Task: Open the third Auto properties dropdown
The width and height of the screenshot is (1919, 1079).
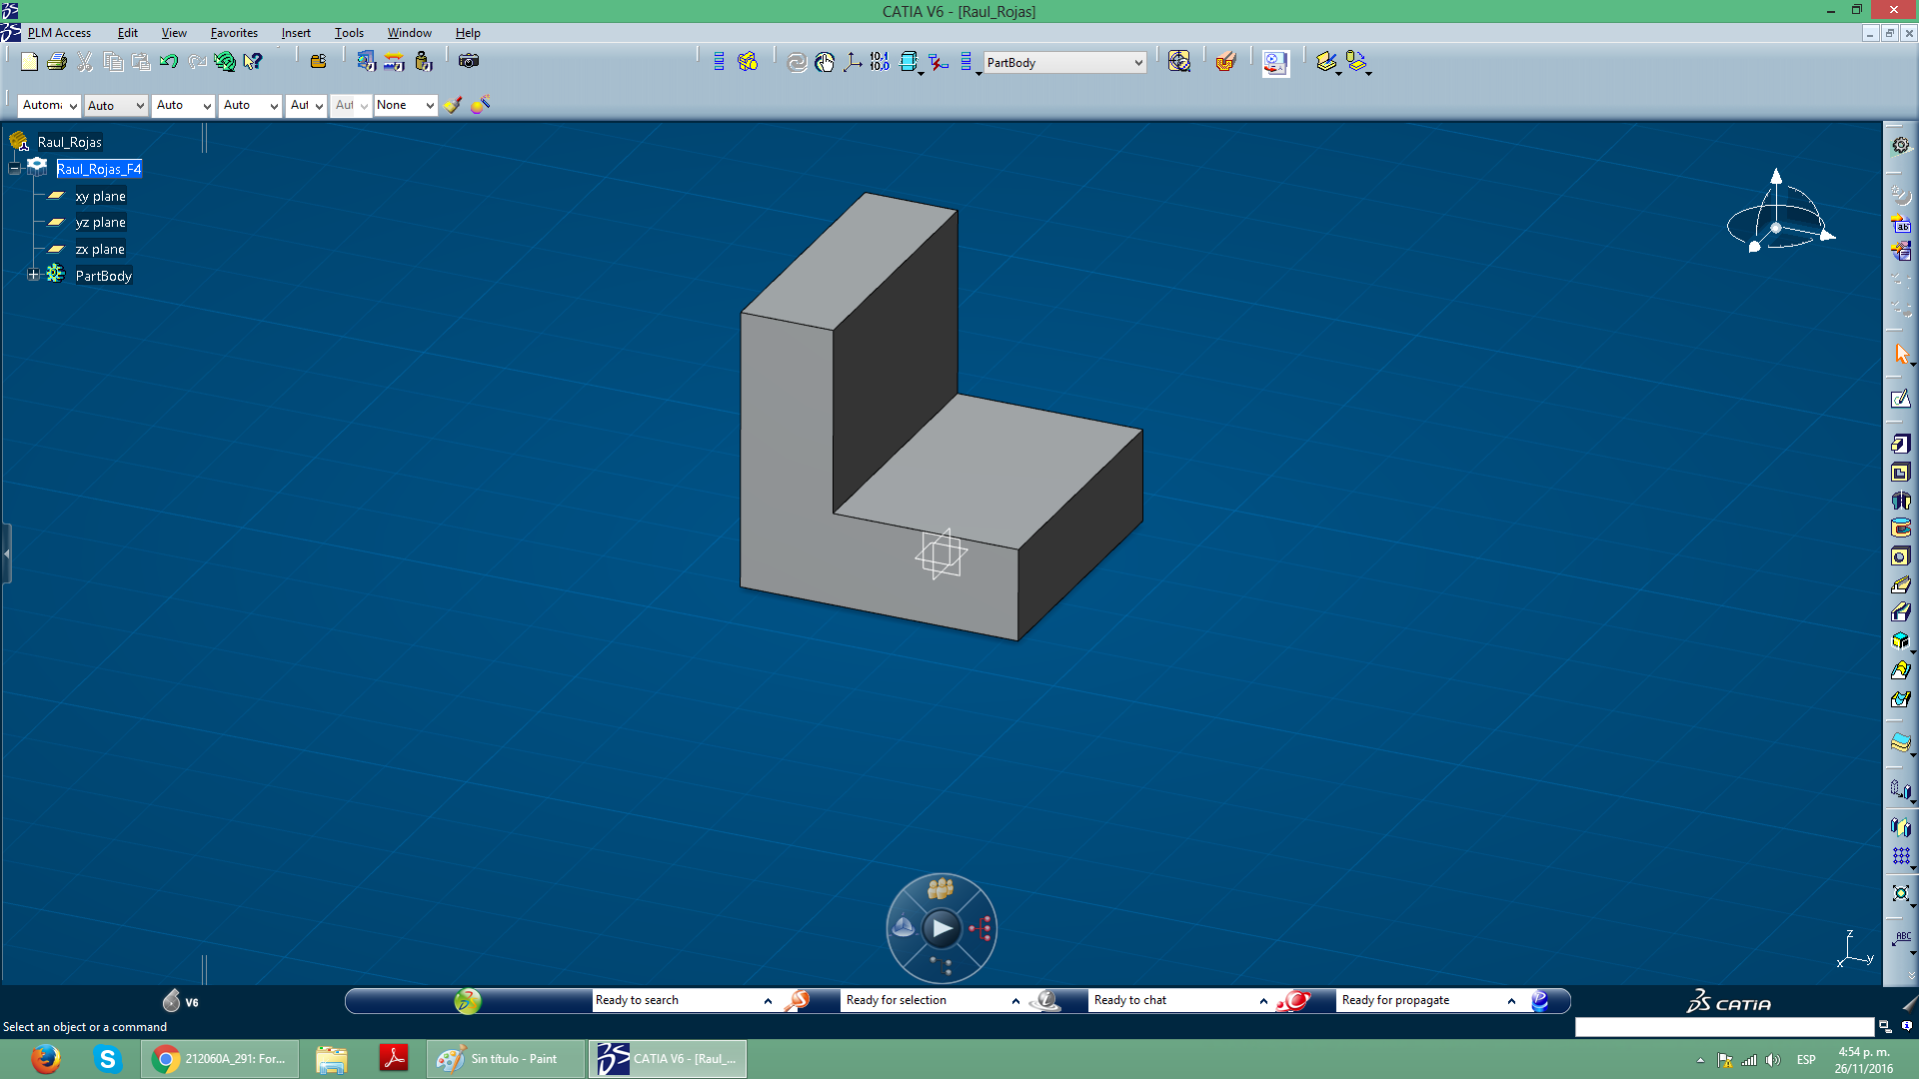Action: coord(183,105)
